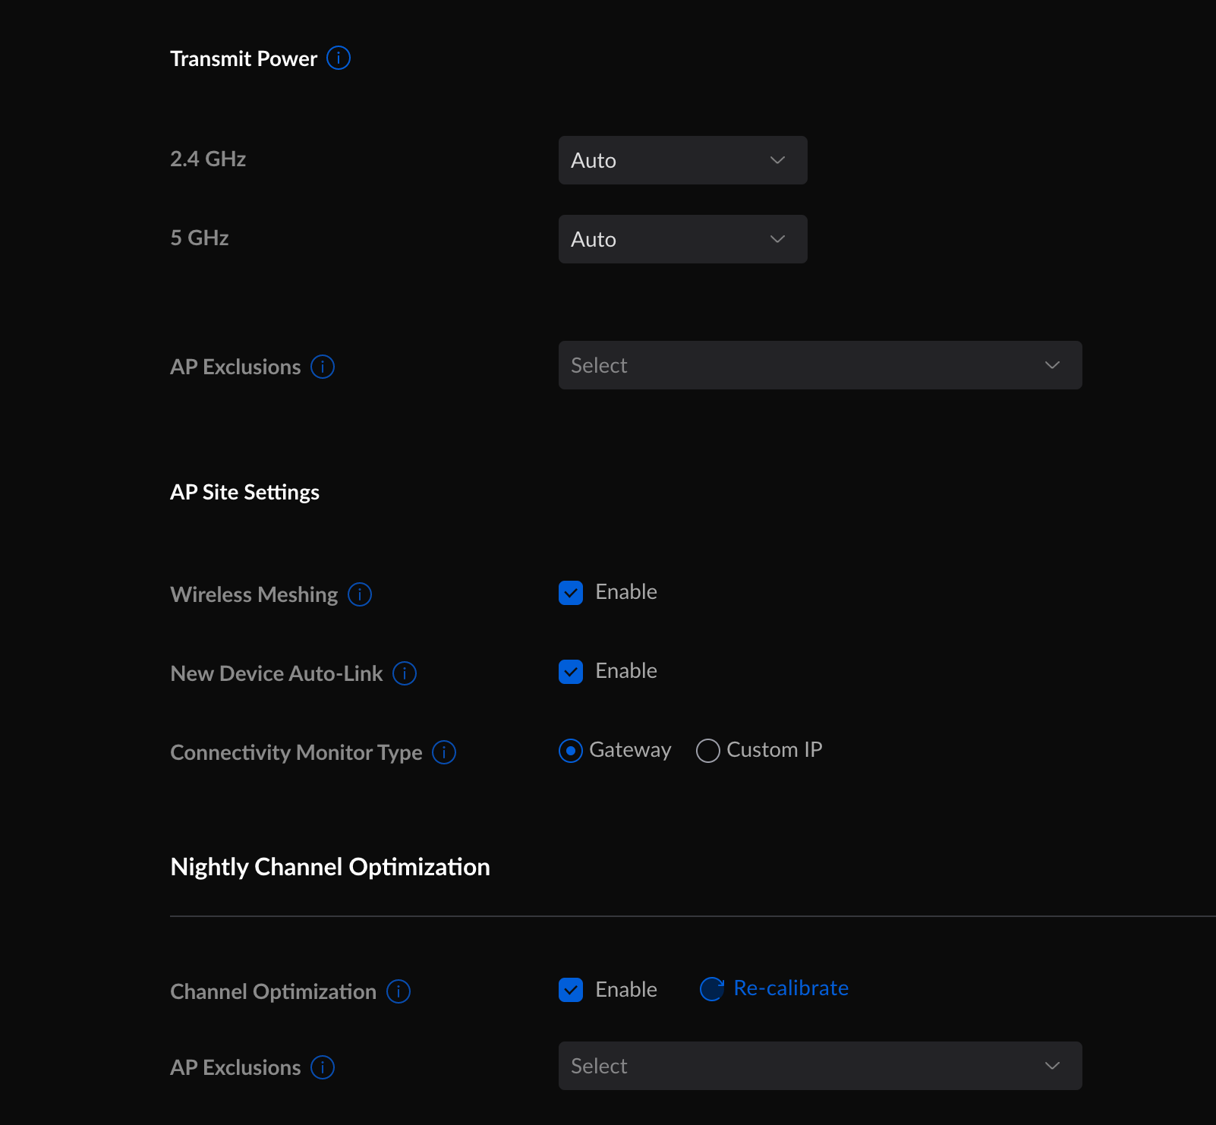Click the Nightly Channel Optimization heading

(x=330, y=867)
